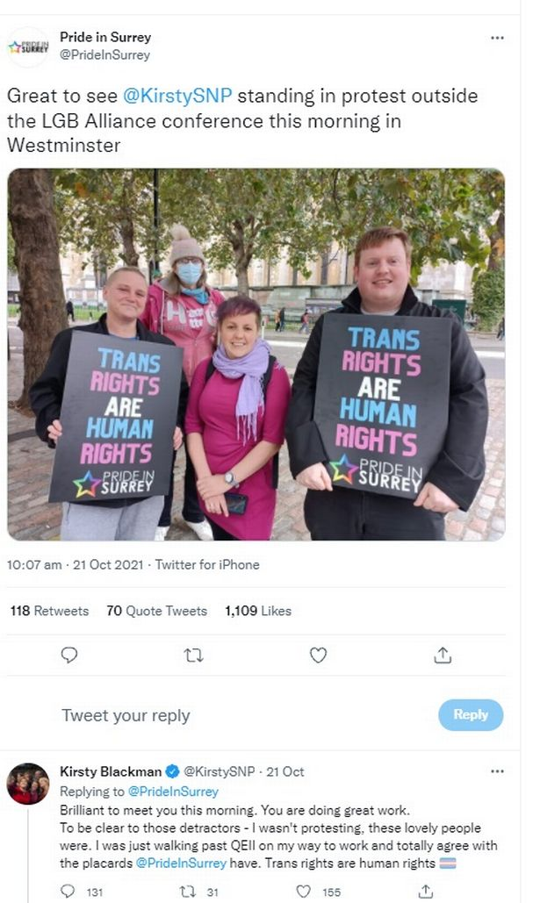Click the Tweet your reply field

click(x=126, y=715)
